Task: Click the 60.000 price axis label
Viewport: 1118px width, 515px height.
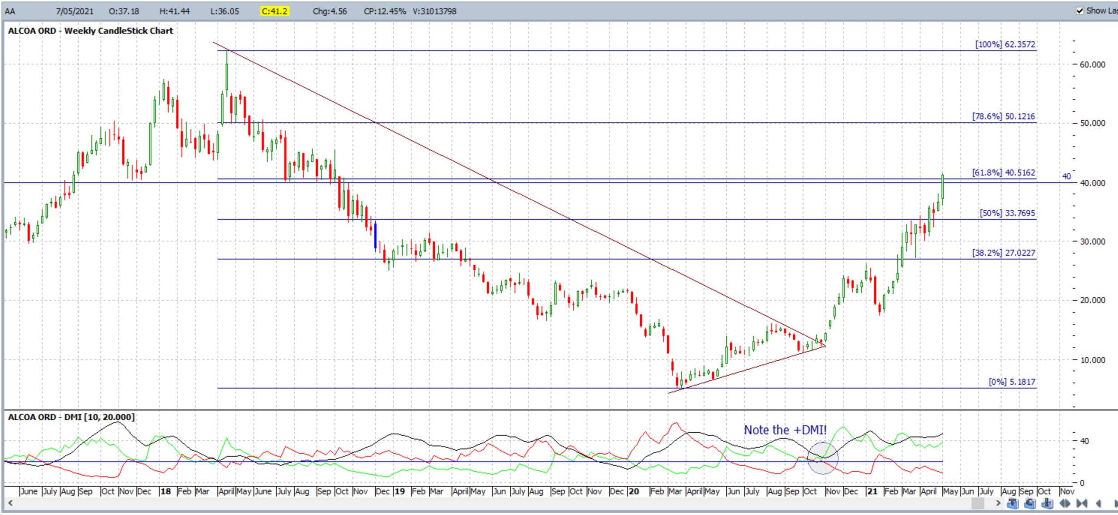Action: click(1093, 65)
